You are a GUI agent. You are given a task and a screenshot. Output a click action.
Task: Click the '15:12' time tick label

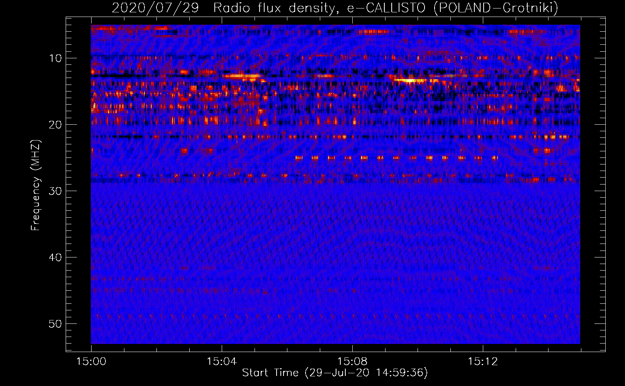pos(482,362)
